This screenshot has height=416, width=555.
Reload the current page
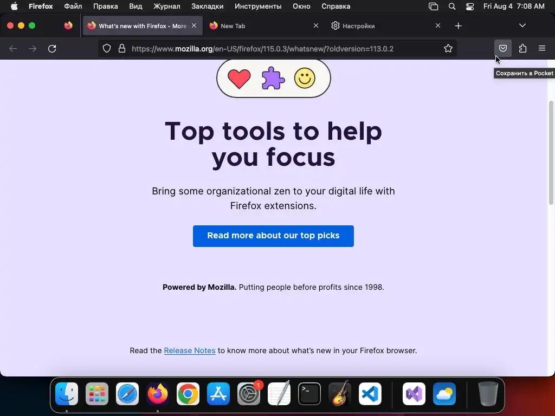pos(52,48)
